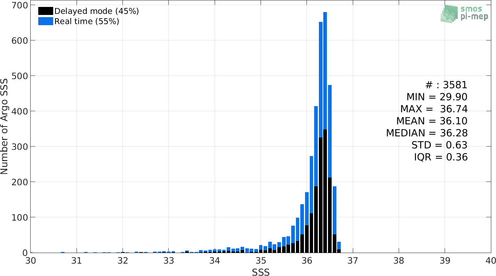Click the x-axis tick label 33
The image size is (496, 276).
point(169,261)
